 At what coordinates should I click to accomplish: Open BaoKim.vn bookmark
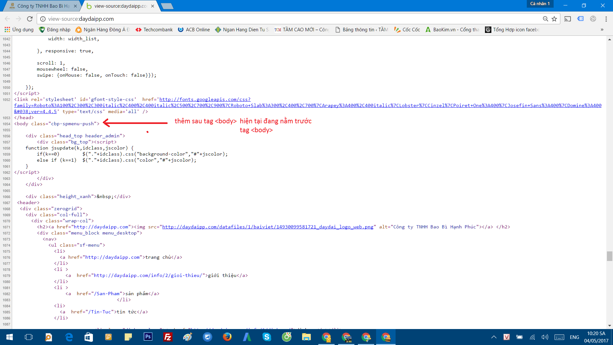(x=452, y=30)
